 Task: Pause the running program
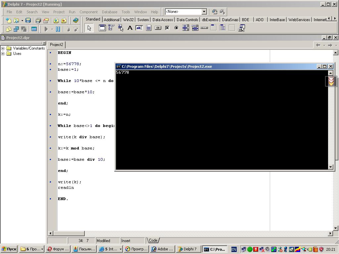coord(58,29)
